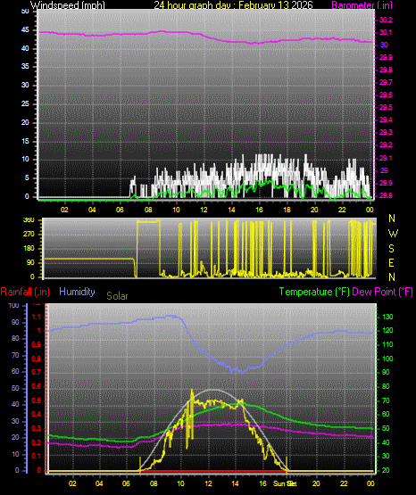Select the Rainfall (.in) legend label
Screen dimensions: 416x495
[x=25, y=292]
